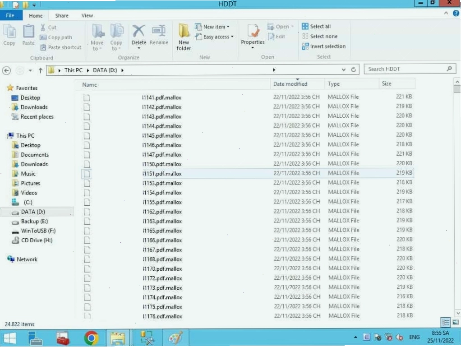
Task: Sort by Date modified column header
Action: 297,84
